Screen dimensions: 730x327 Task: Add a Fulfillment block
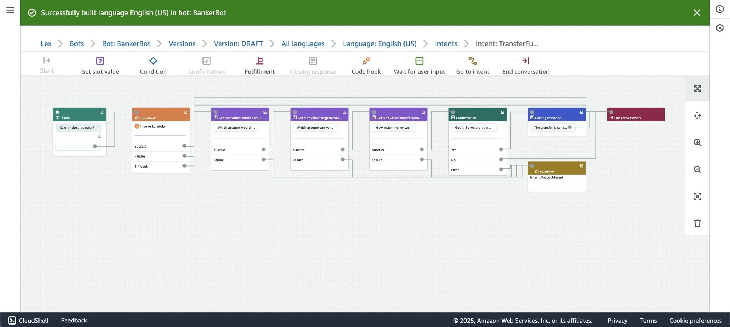point(259,66)
